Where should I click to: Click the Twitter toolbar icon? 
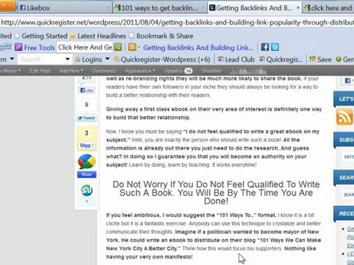[275, 47]
